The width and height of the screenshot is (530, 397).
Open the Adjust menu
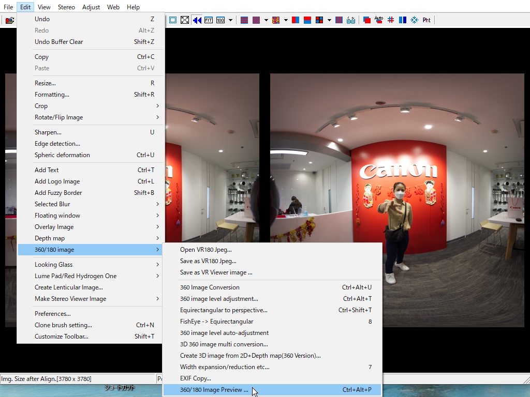(91, 7)
